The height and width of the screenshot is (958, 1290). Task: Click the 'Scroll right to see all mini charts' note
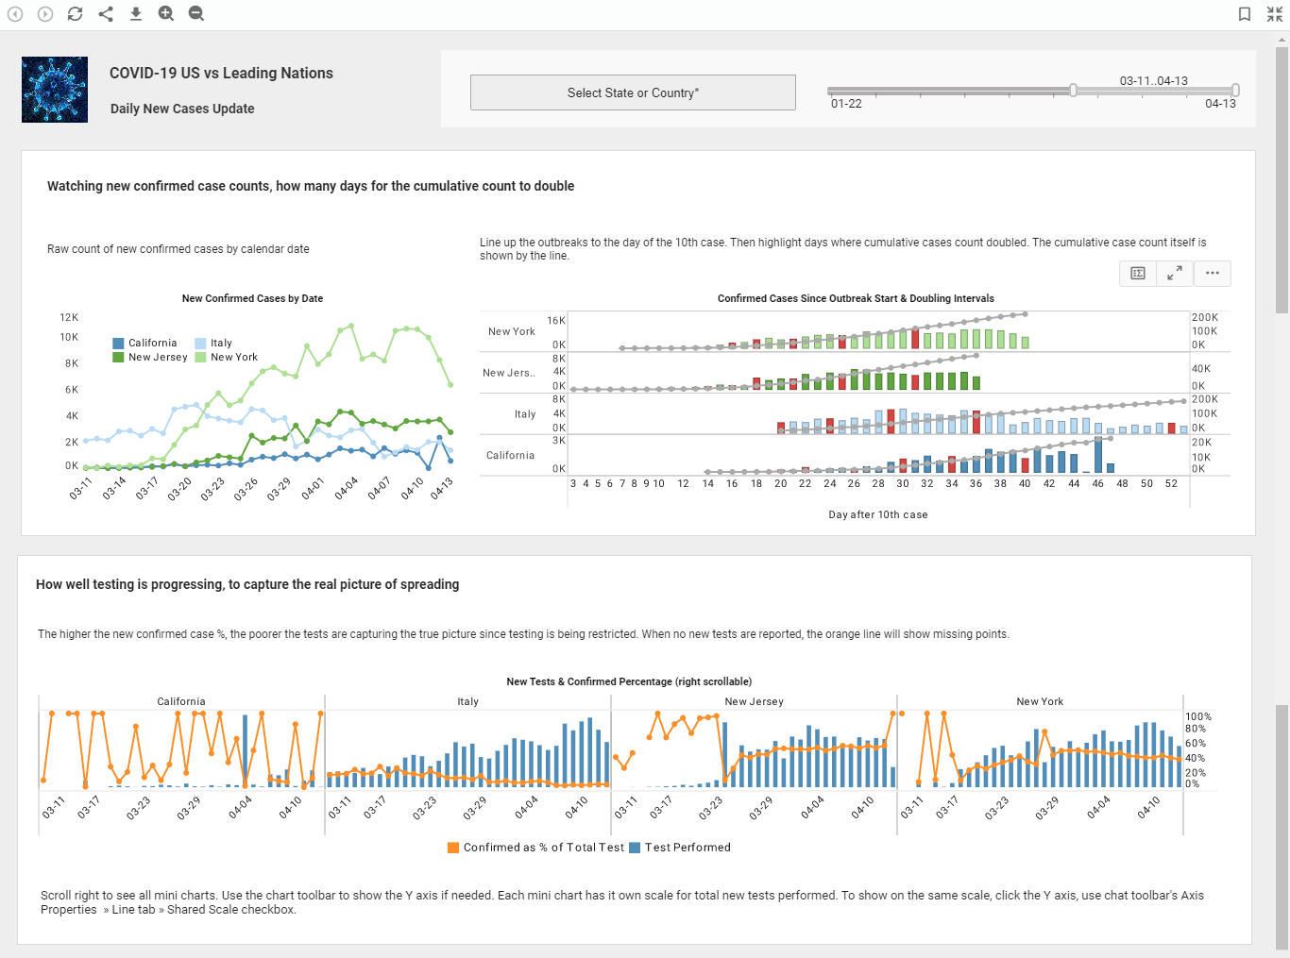[622, 903]
